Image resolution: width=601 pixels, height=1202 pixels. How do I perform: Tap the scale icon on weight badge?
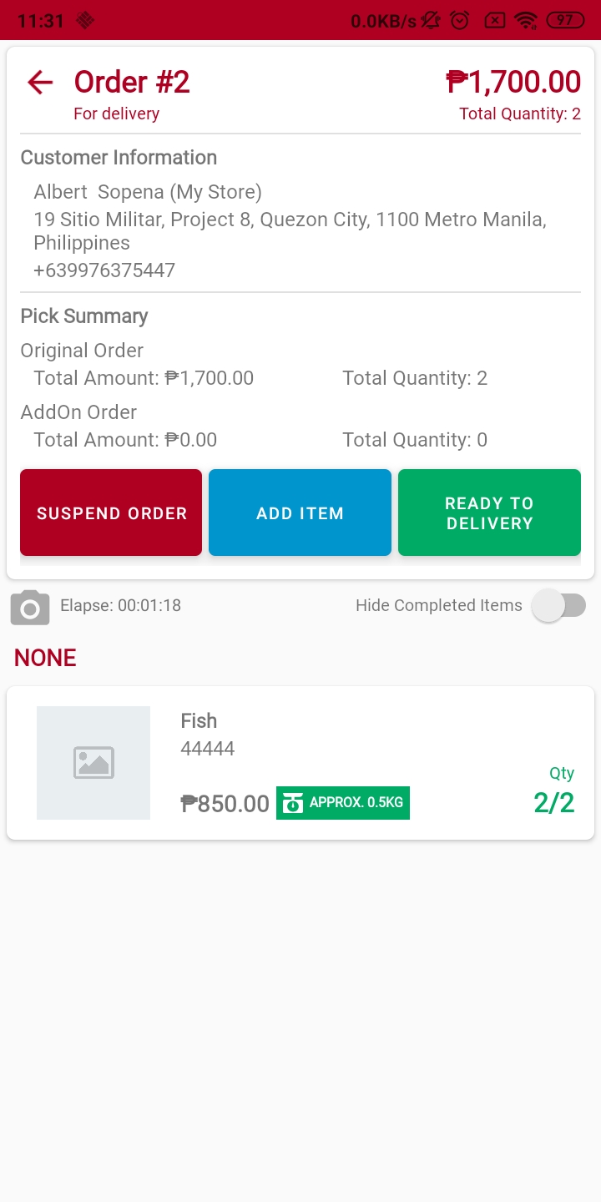click(293, 803)
